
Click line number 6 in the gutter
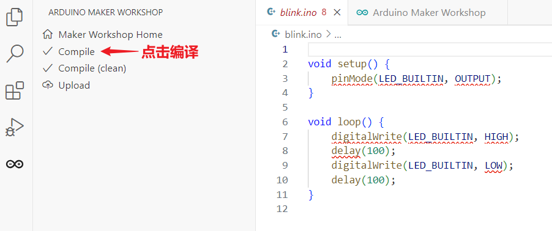point(285,122)
